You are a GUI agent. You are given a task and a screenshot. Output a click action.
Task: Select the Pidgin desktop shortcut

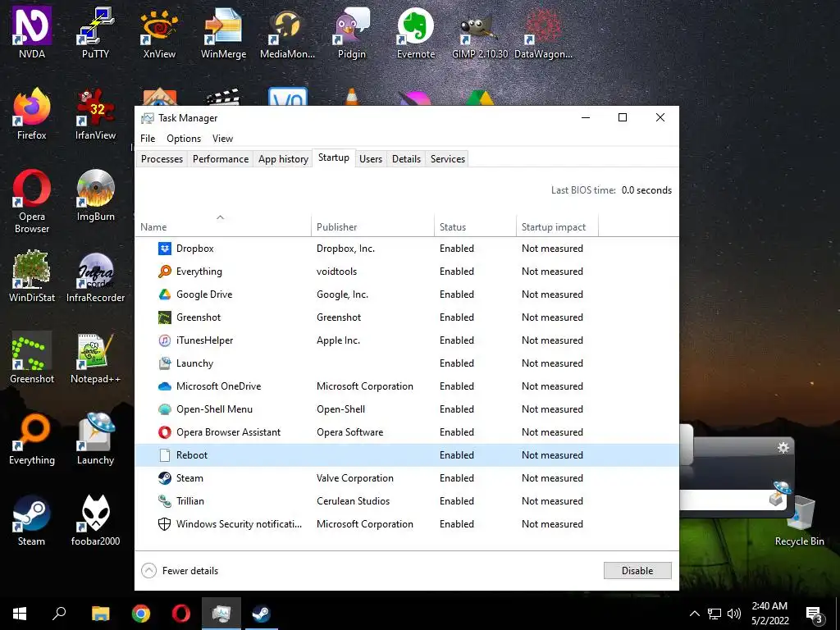(352, 33)
